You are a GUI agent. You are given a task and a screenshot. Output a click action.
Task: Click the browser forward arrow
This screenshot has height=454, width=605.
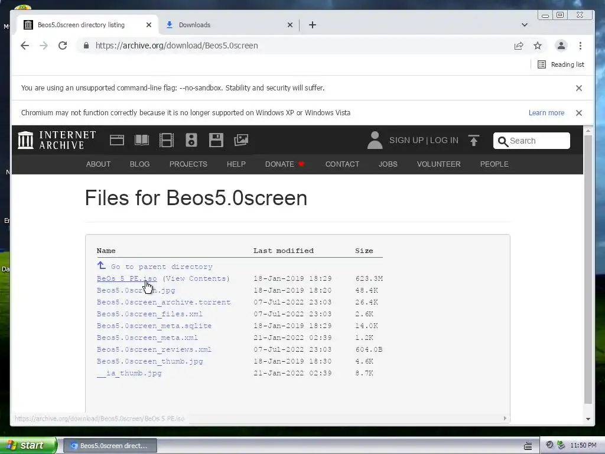click(44, 46)
